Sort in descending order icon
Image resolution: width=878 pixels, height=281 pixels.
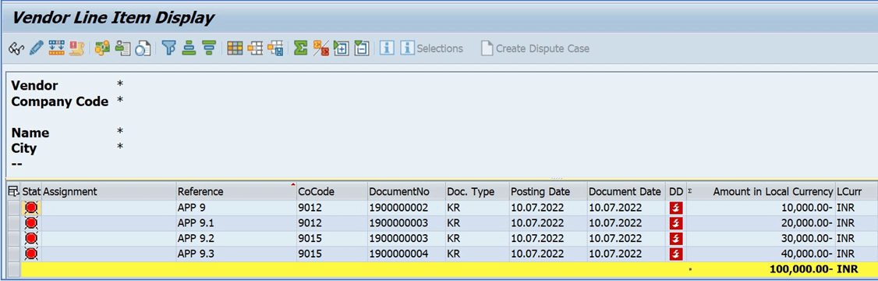pos(209,48)
